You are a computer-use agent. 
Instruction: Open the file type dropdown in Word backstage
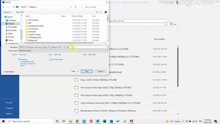[x=165, y=24]
